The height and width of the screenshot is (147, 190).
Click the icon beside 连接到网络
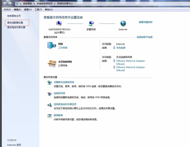click(x=50, y=94)
